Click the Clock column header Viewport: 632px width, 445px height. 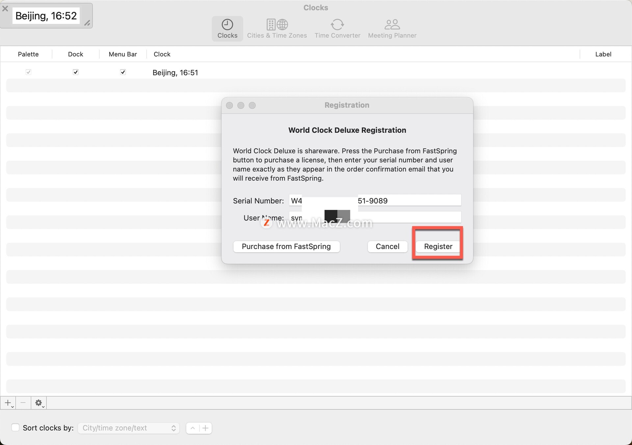coord(162,54)
